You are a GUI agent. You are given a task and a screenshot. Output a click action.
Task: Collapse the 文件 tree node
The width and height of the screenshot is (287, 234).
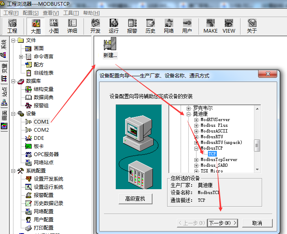click(13, 40)
